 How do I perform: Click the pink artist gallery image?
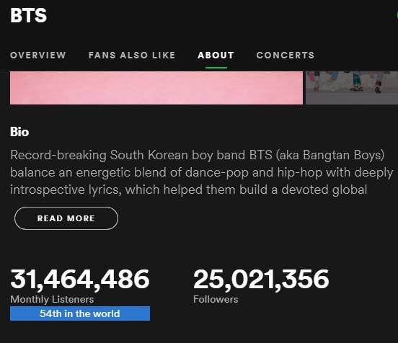[156, 88]
